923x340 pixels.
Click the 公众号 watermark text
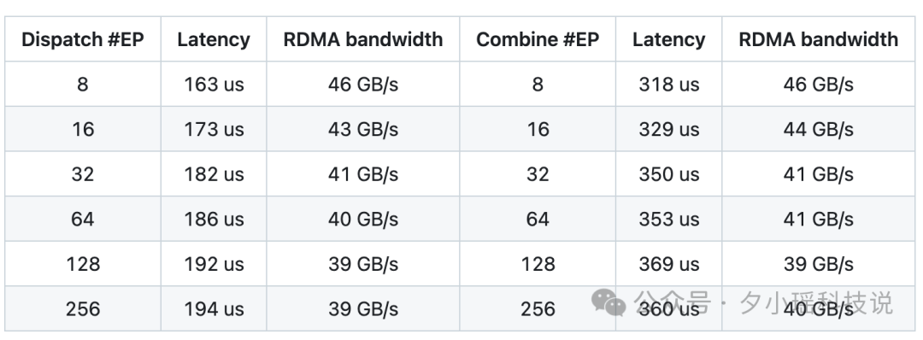pos(673,303)
